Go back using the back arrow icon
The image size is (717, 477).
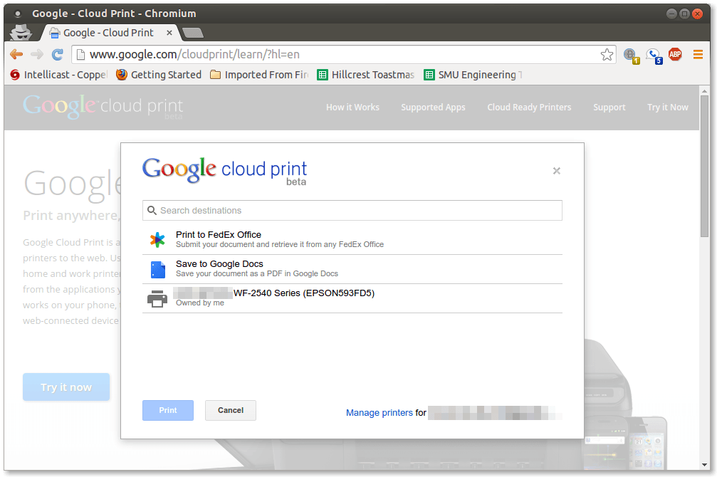[x=16, y=54]
